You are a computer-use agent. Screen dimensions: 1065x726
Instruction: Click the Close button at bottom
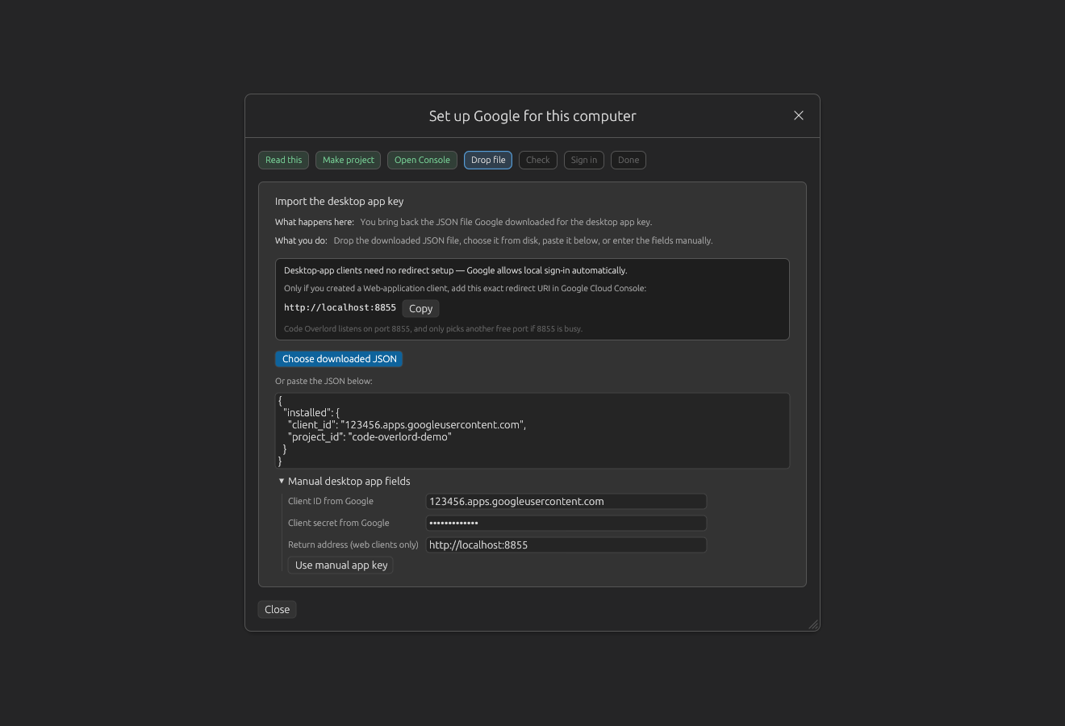point(277,609)
